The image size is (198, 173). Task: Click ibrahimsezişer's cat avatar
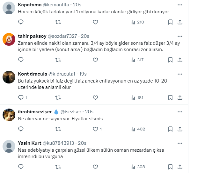click(x=9, y=115)
